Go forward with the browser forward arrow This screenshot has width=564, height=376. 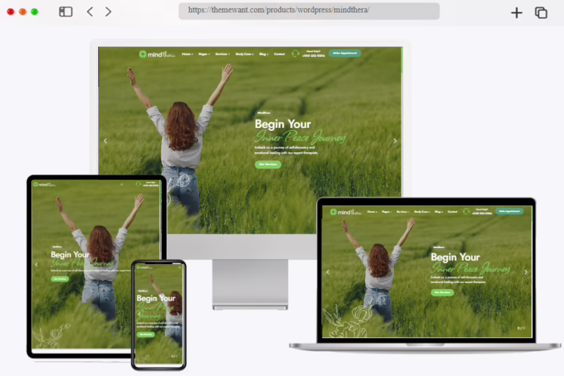(x=108, y=12)
